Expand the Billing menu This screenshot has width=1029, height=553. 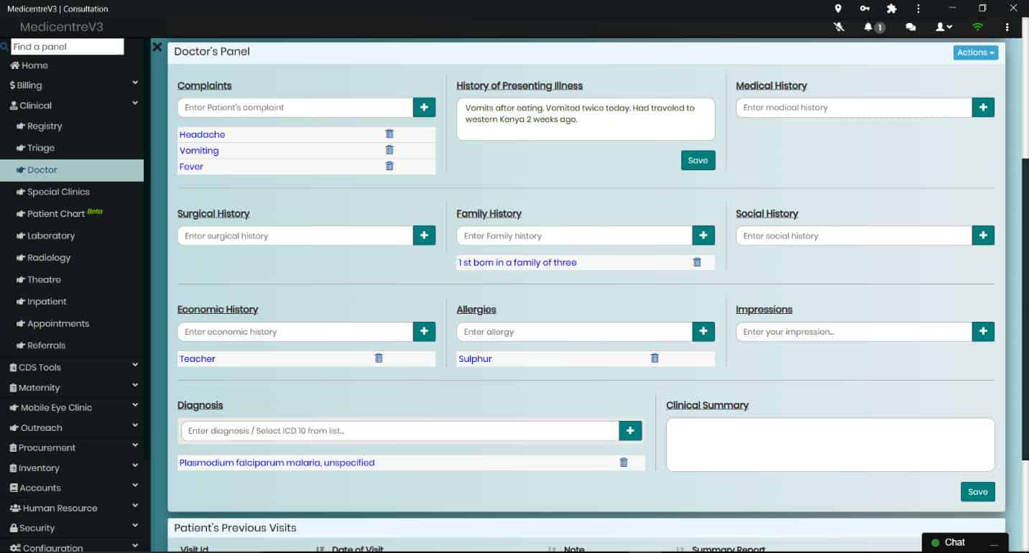click(x=72, y=85)
